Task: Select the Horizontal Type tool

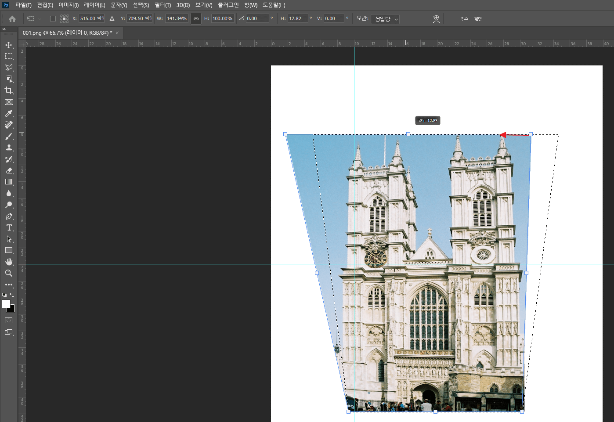Action: click(8, 227)
